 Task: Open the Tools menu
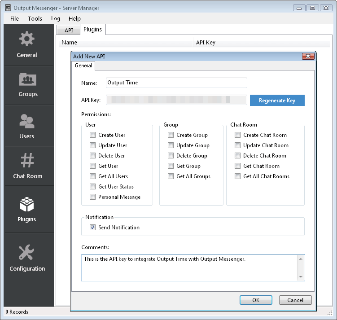pyautogui.click(x=35, y=19)
